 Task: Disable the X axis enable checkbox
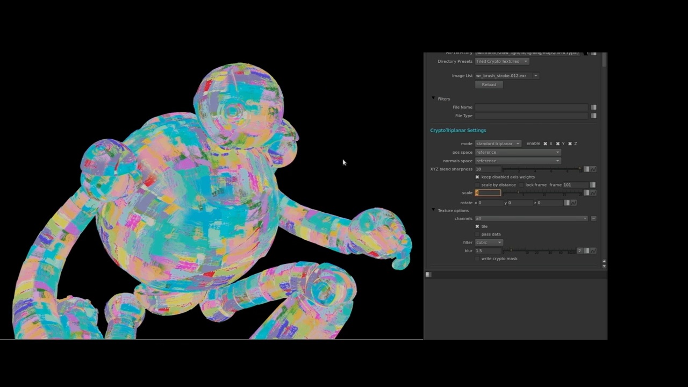pos(545,144)
